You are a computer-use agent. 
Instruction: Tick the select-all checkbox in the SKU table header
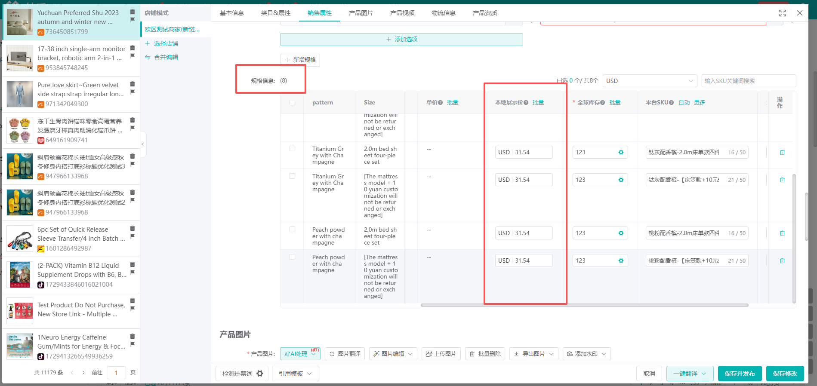coord(293,102)
